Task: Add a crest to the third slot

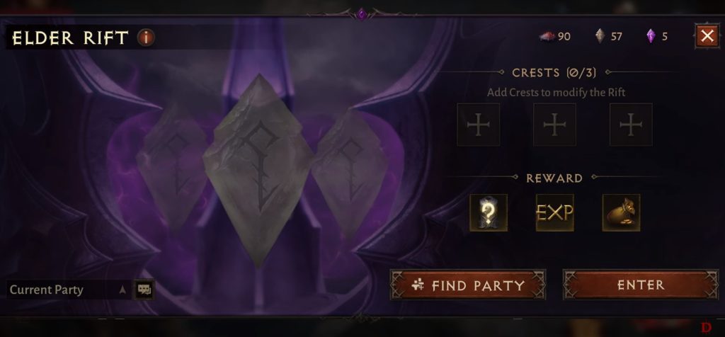Action: click(x=631, y=125)
